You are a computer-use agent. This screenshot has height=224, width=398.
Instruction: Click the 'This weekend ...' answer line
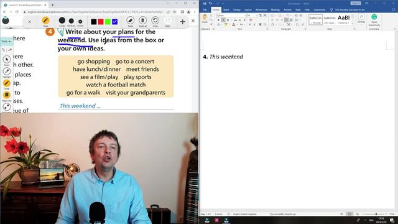[116, 106]
